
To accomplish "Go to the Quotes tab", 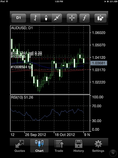I will 20,146.
